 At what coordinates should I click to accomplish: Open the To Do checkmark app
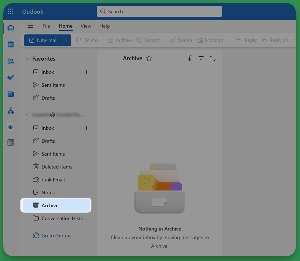coord(11,77)
